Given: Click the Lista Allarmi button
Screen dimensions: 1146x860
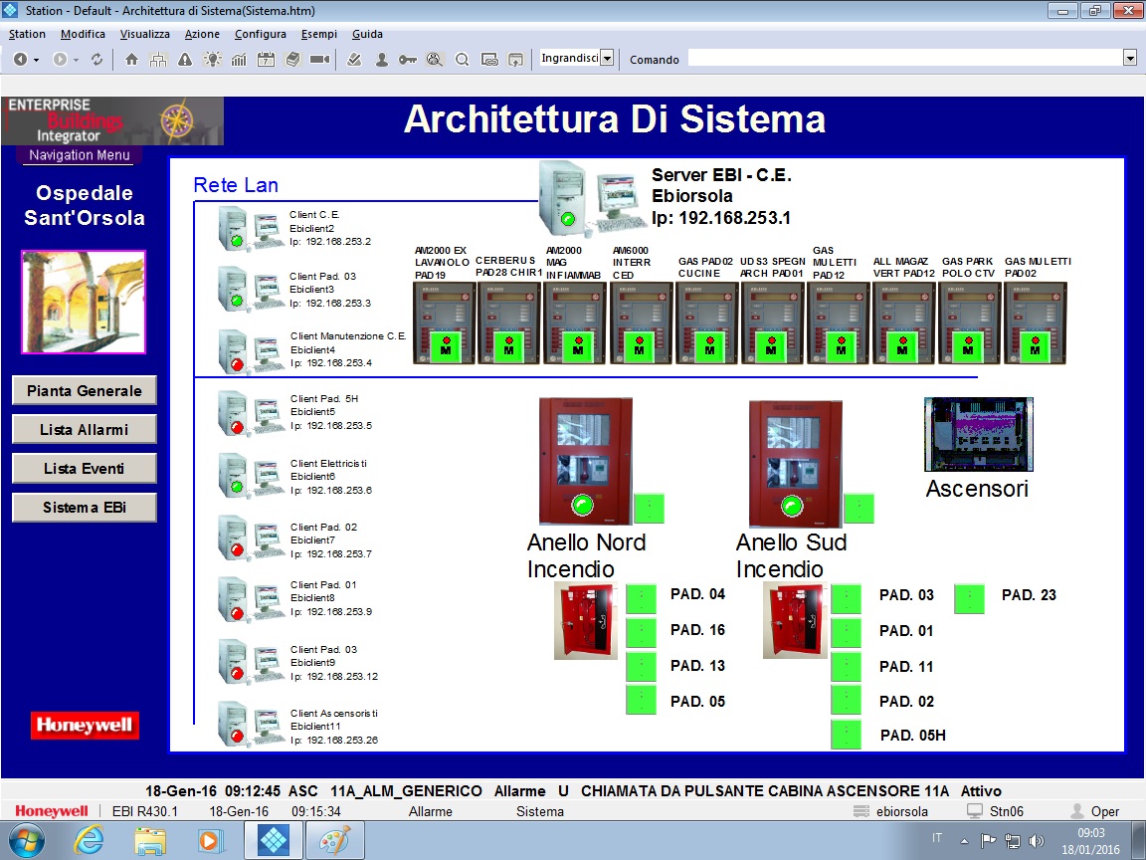Looking at the screenshot, I should 84,430.
